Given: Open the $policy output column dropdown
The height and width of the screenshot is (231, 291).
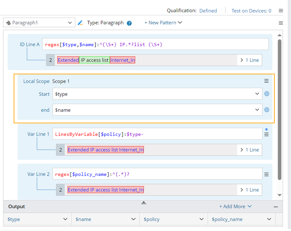Looking at the screenshot, I should [x=201, y=219].
